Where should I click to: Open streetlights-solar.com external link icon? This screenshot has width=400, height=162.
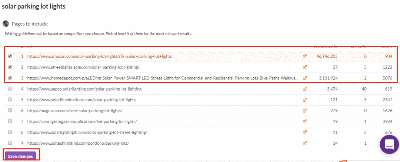click(304, 67)
